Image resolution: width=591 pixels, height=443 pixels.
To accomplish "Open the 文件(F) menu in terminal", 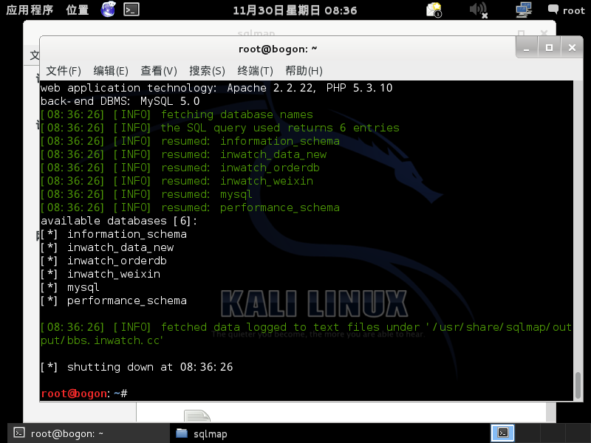I will pyautogui.click(x=64, y=71).
